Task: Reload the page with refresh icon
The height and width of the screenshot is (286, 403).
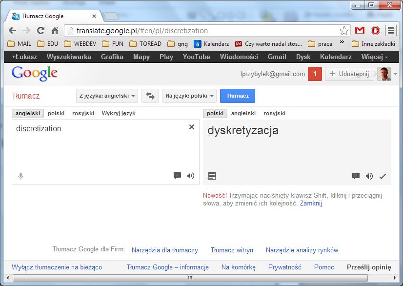Action: pos(40,31)
